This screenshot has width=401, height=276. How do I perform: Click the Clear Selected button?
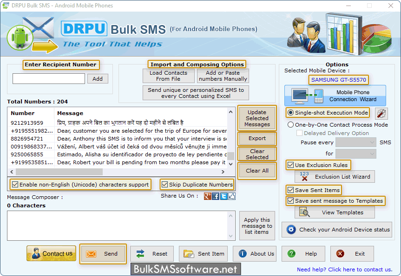pos(257,154)
